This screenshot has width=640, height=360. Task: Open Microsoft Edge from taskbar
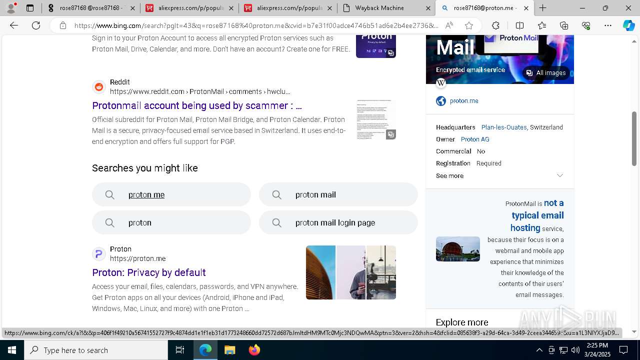pyautogui.click(x=205, y=350)
